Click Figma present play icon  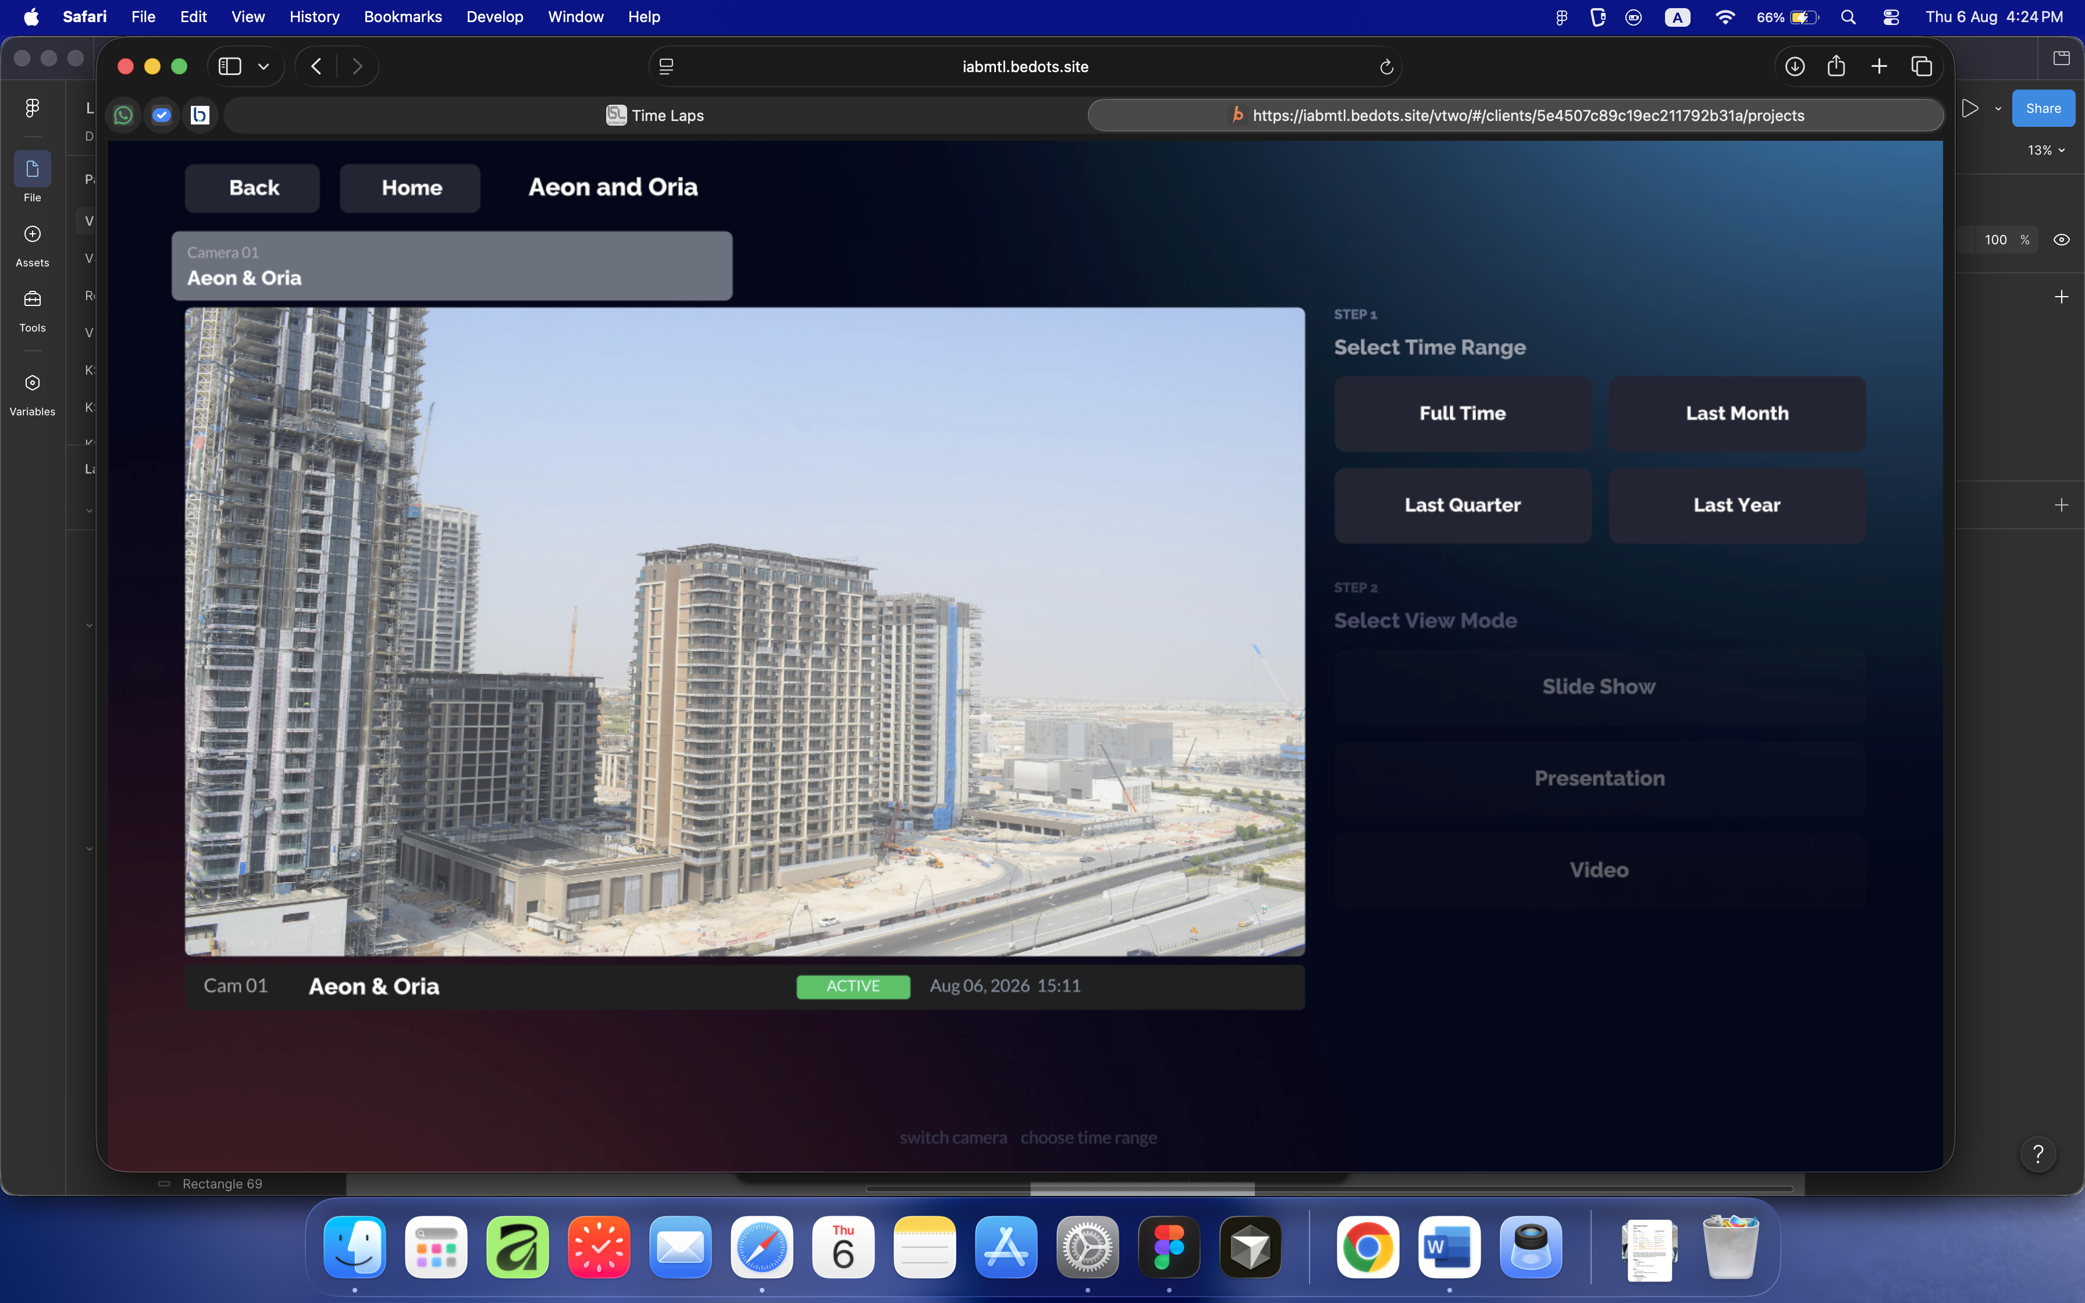(1970, 109)
